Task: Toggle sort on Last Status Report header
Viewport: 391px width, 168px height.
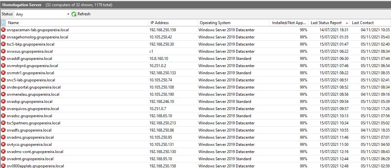Action: (329, 23)
